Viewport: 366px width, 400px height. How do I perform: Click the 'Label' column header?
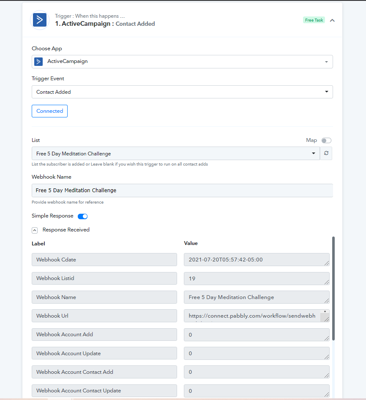click(38, 244)
